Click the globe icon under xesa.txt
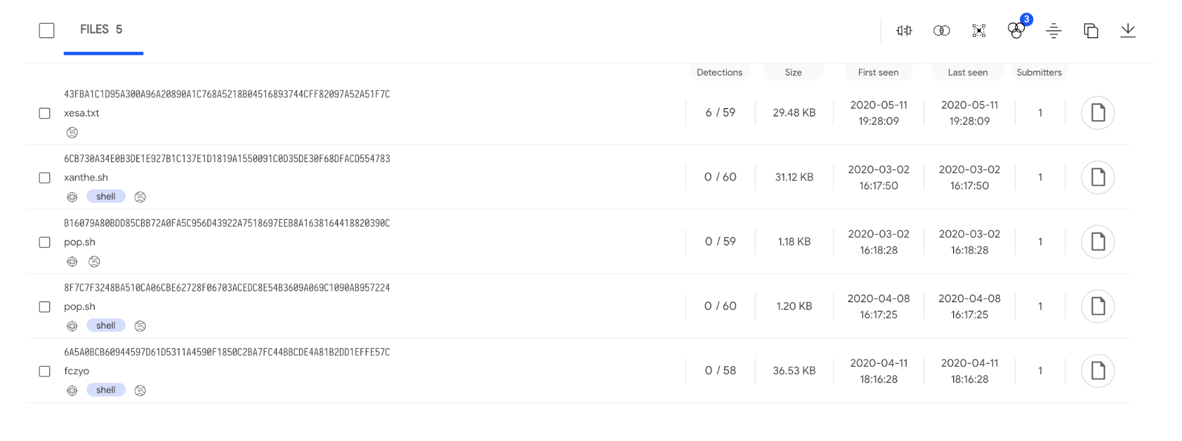 tap(72, 133)
